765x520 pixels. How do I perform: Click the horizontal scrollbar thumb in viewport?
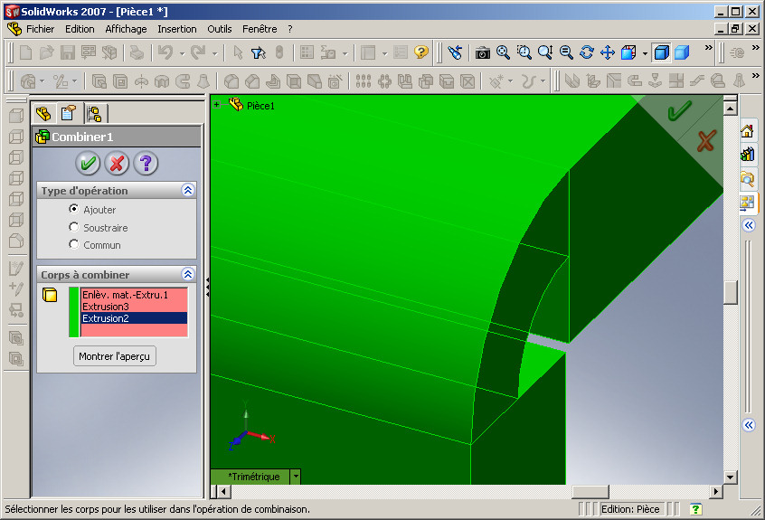pos(590,491)
